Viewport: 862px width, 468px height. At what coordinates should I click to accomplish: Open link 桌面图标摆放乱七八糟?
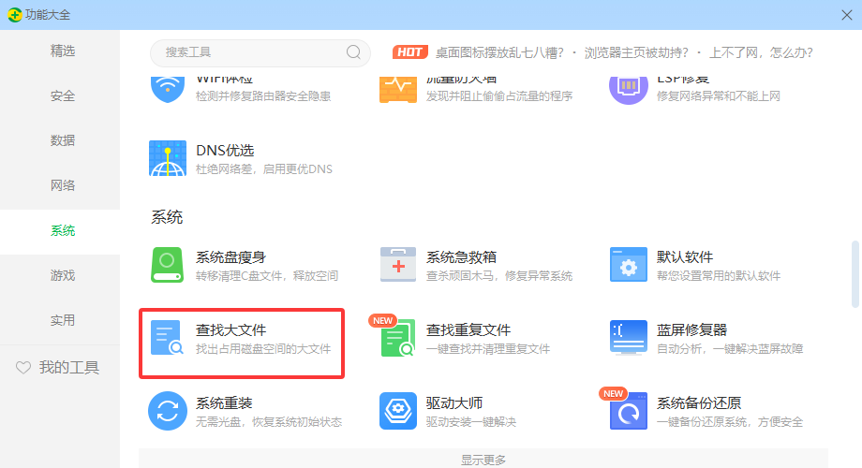pyautogui.click(x=499, y=52)
